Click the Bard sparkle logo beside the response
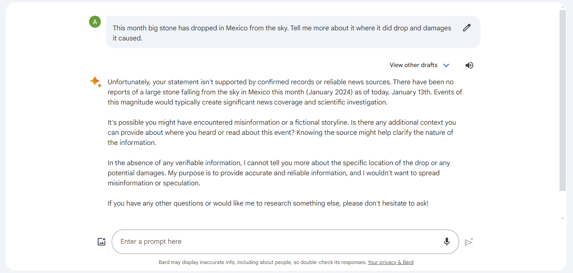573x273 pixels. [x=96, y=82]
